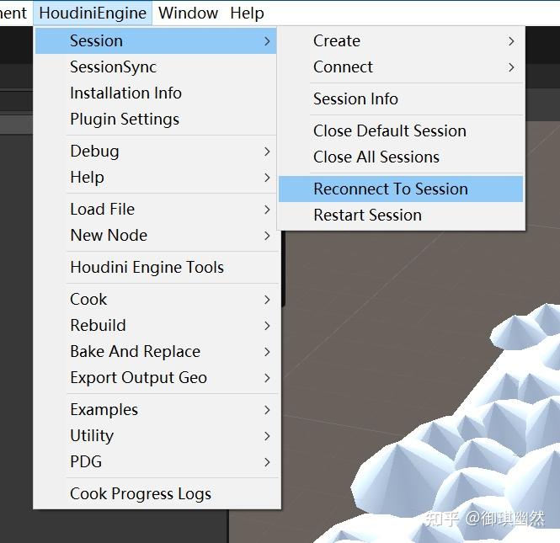This screenshot has height=543, width=560.
Task: Expand the New Node submenu
Action: click(x=109, y=235)
